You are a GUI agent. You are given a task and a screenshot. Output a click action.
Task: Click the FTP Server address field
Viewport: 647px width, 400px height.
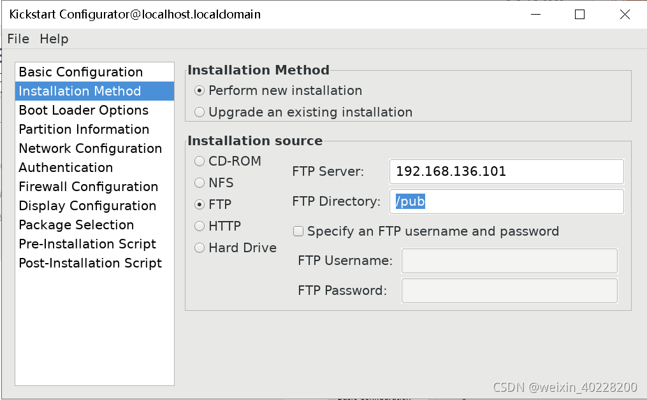pyautogui.click(x=506, y=171)
